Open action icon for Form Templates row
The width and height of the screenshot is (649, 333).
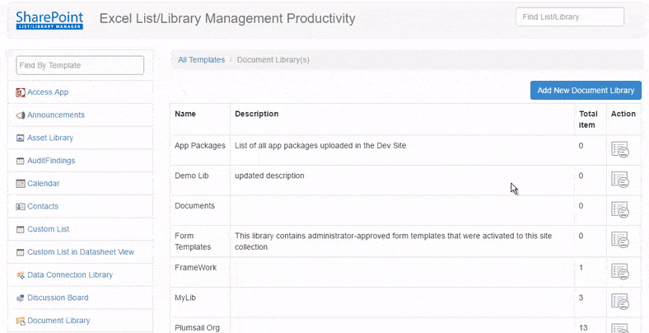(x=619, y=239)
